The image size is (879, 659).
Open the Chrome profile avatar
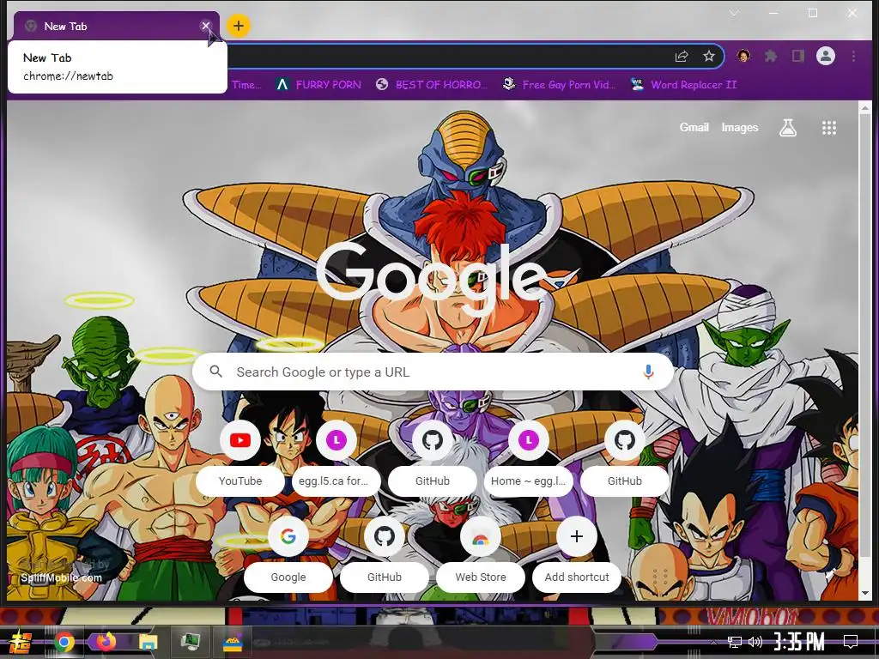pyautogui.click(x=826, y=56)
